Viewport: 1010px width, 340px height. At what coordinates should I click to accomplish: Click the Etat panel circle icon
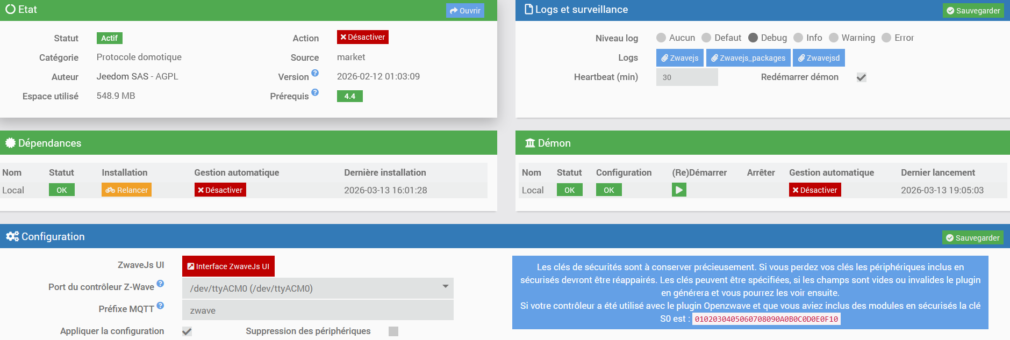click(x=10, y=9)
